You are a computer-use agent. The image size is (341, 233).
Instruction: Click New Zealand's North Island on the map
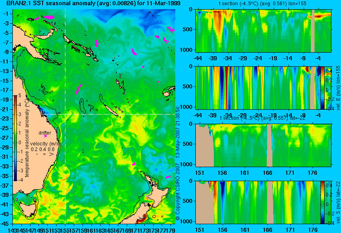coord(158,195)
